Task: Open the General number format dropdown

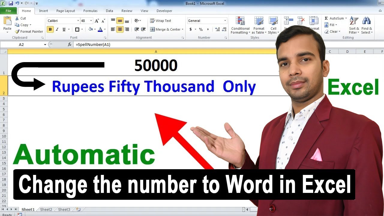Action: click(x=225, y=21)
